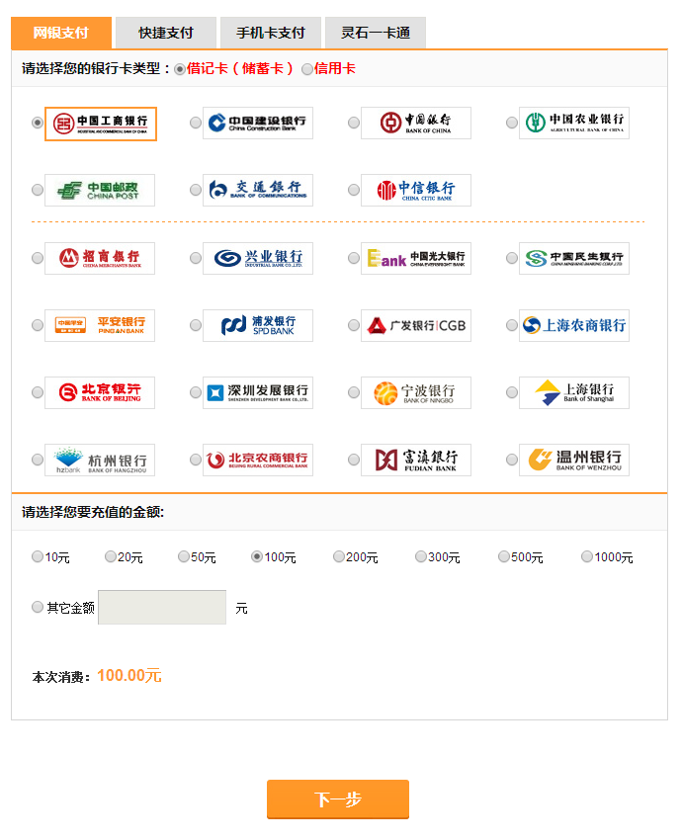Select the Ping An Bank logo

(100, 325)
